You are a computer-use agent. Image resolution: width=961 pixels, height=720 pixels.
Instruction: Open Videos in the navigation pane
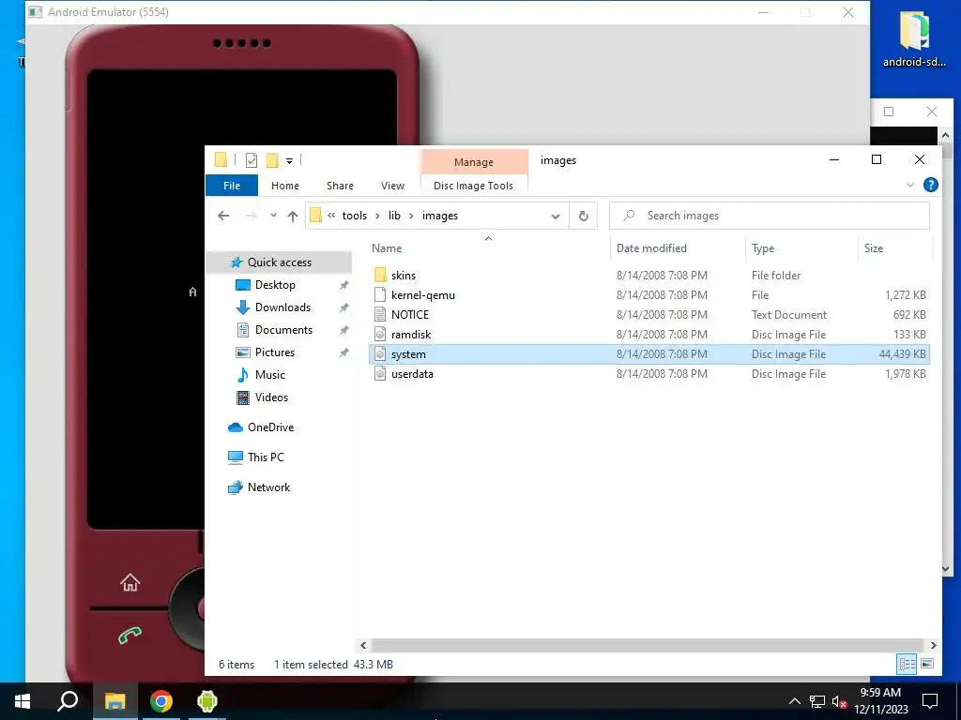click(271, 397)
